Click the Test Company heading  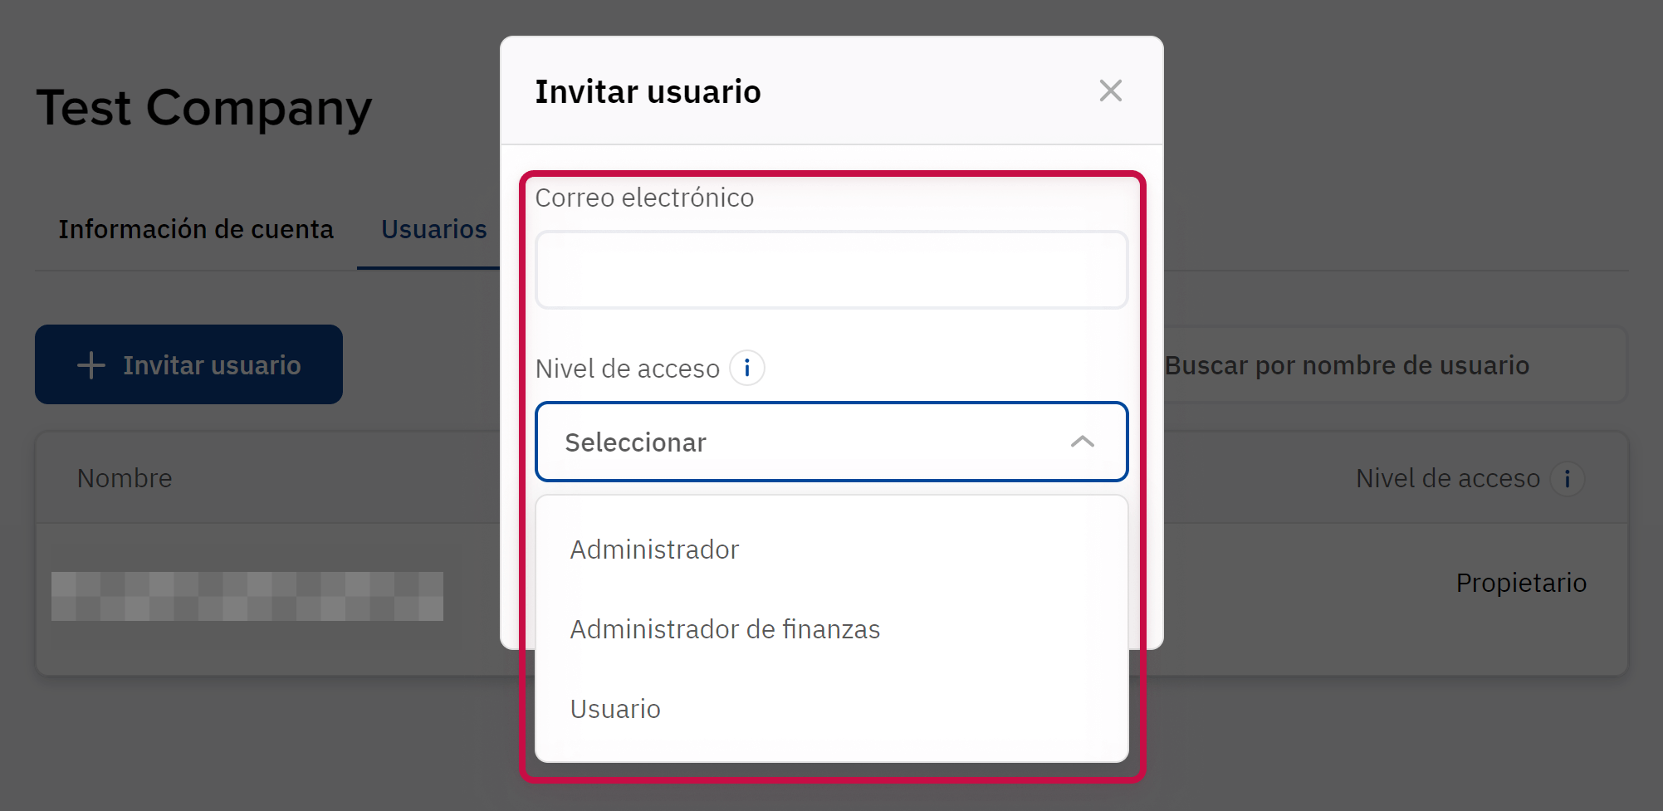coord(204,108)
